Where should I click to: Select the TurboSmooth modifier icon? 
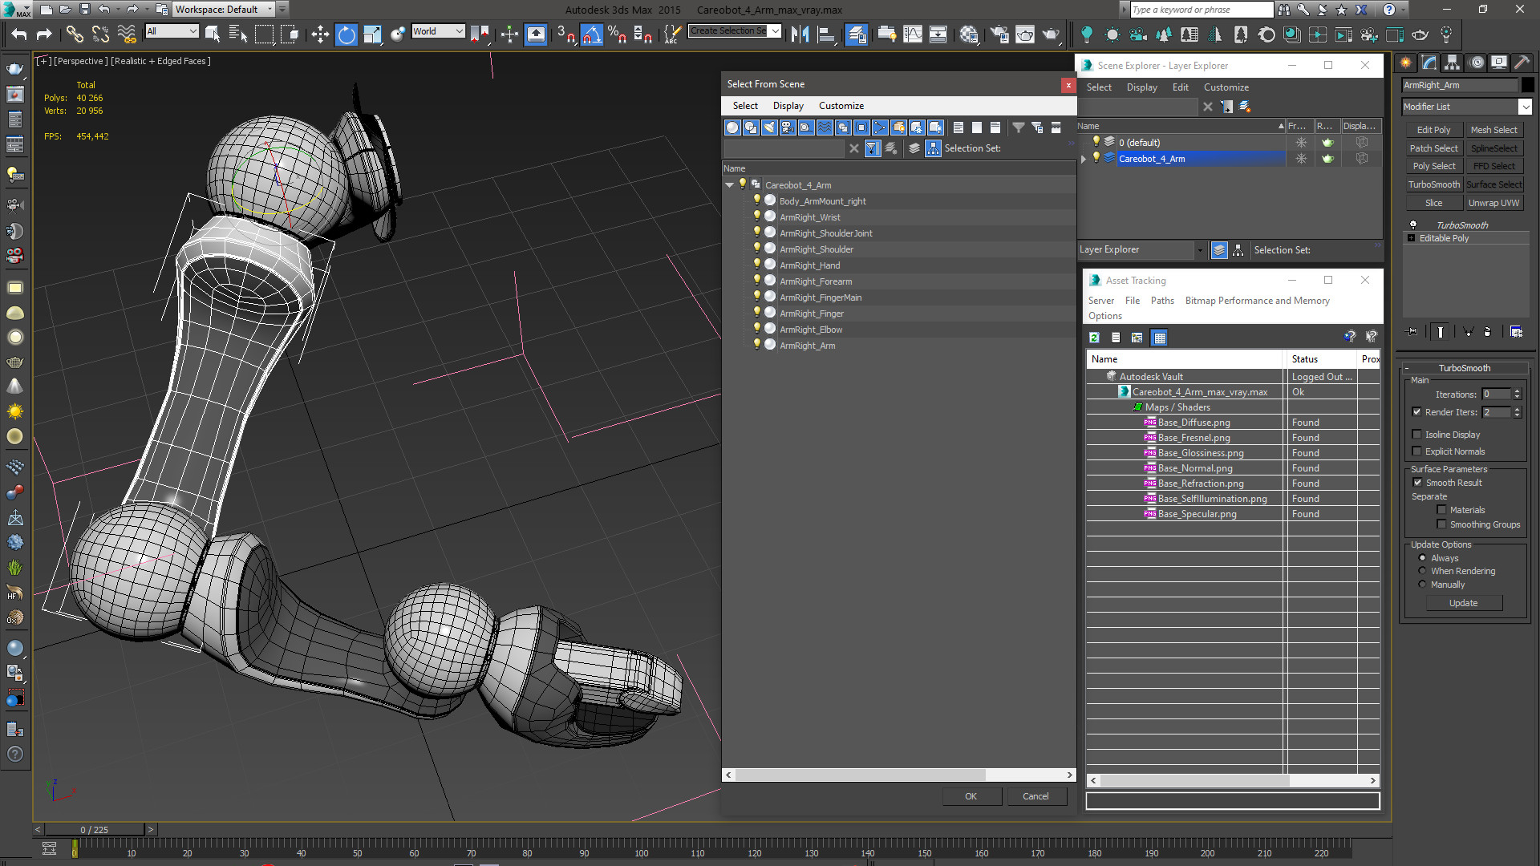(1413, 223)
